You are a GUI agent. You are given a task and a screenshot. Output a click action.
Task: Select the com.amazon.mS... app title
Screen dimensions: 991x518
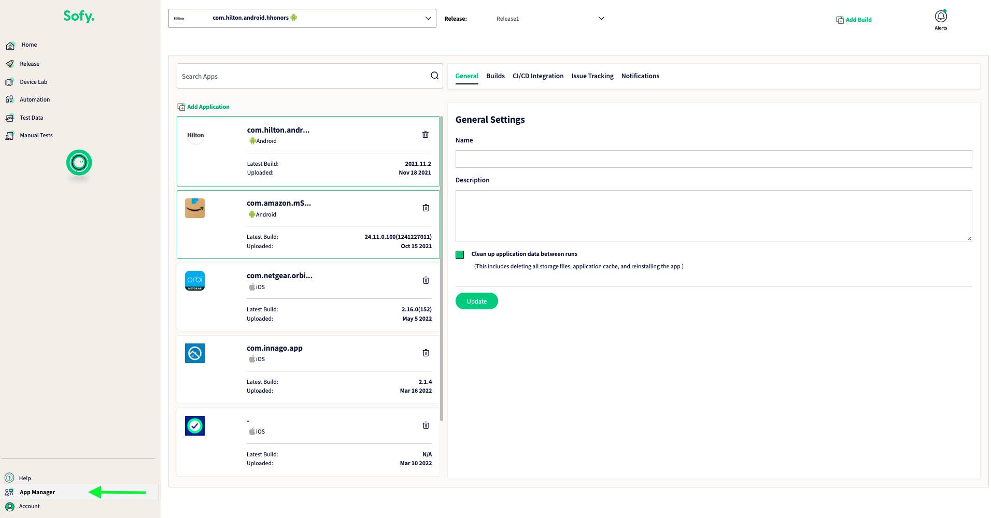[279, 203]
